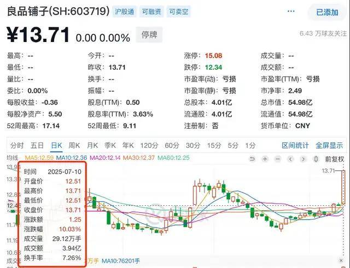350x268 pixels.
Task: Click the tooltip 成交量 value 29.12万手
Action: pyautogui.click(x=67, y=239)
